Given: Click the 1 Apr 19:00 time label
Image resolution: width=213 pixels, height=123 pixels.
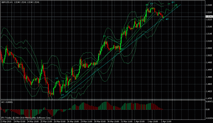Looking at the screenshot, I should [153, 121].
